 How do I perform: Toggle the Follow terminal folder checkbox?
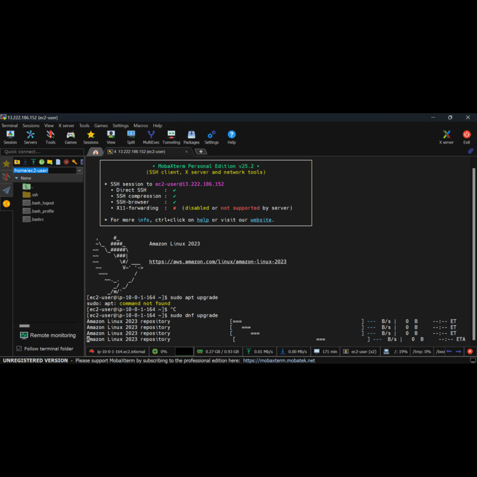(19, 349)
